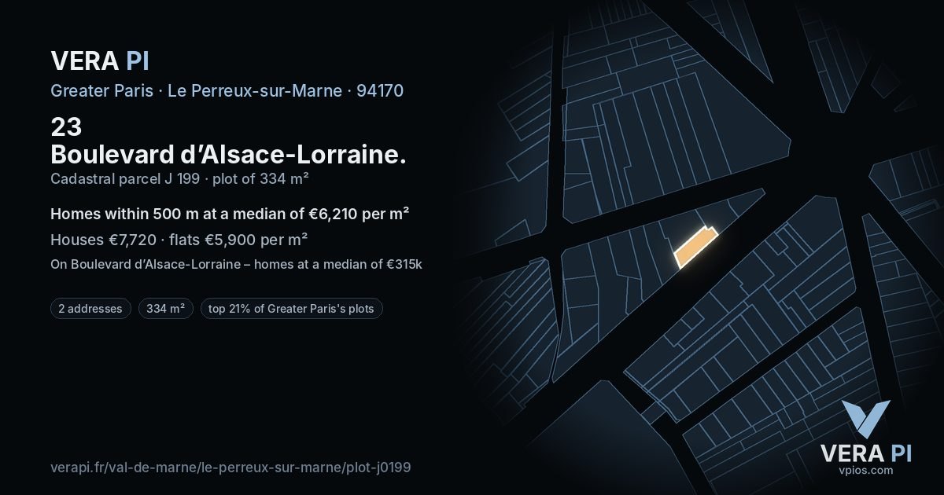
Task: Click the street number 23
Action: click(x=66, y=127)
